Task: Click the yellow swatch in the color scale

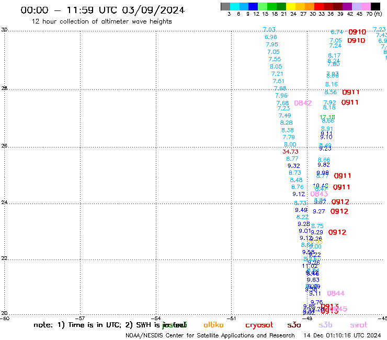Action: tap(291, 6)
